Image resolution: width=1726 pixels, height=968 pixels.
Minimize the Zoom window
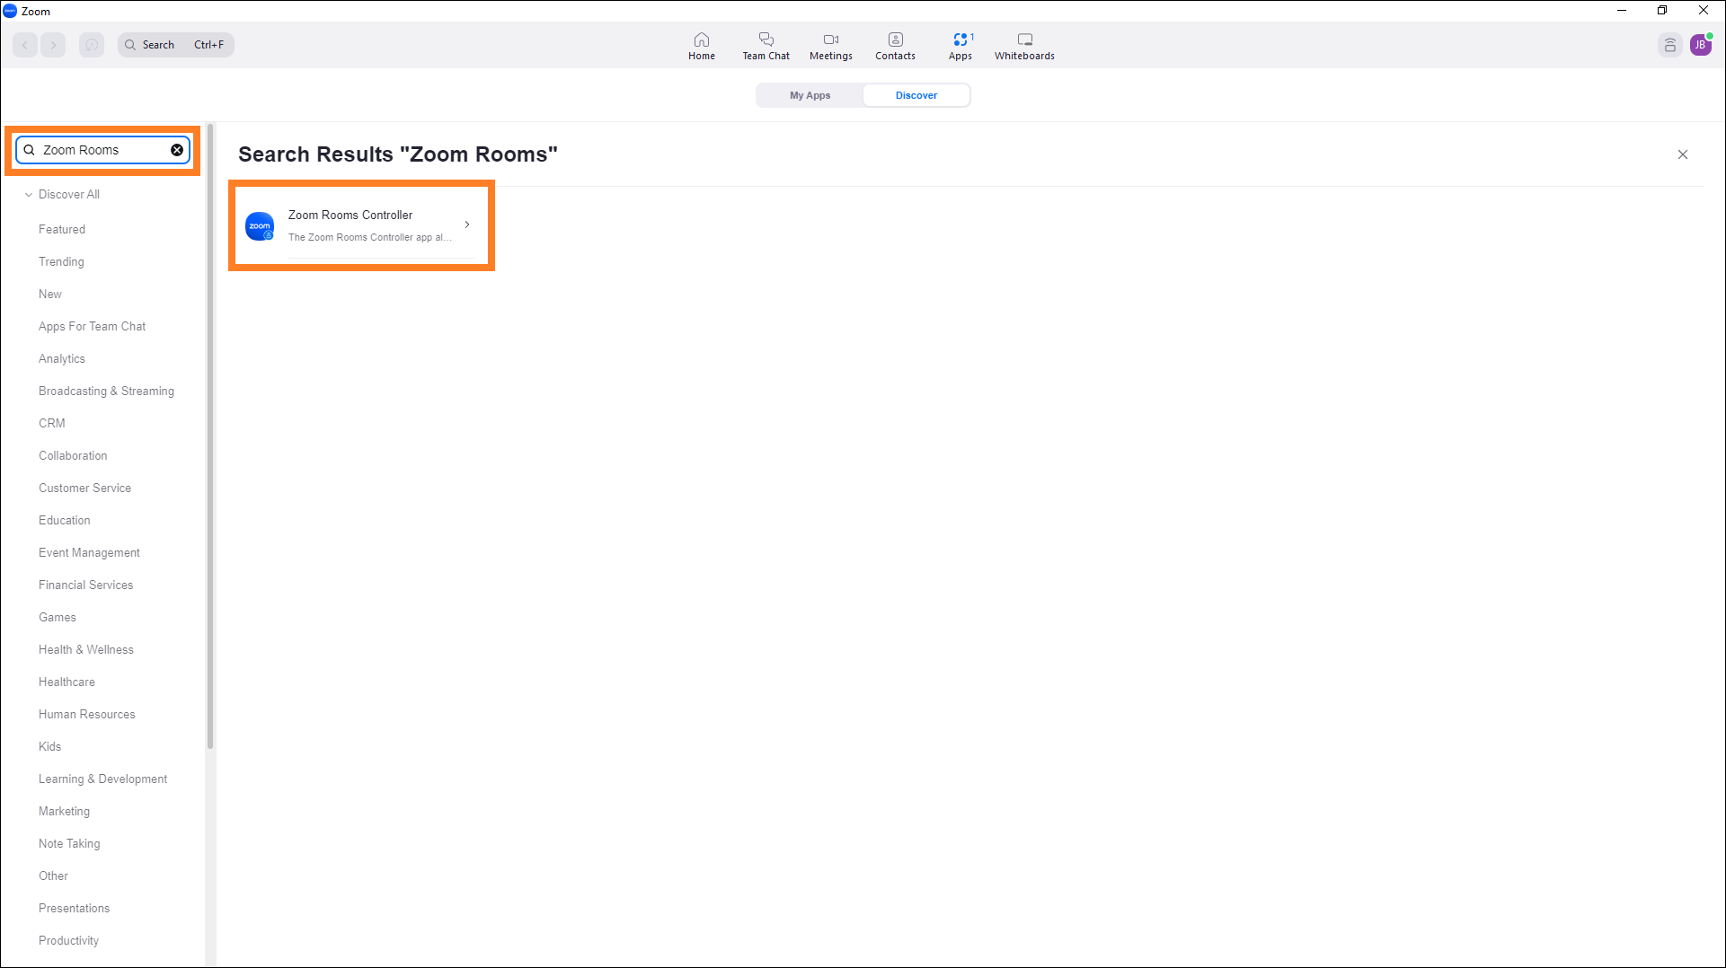[x=1622, y=11]
